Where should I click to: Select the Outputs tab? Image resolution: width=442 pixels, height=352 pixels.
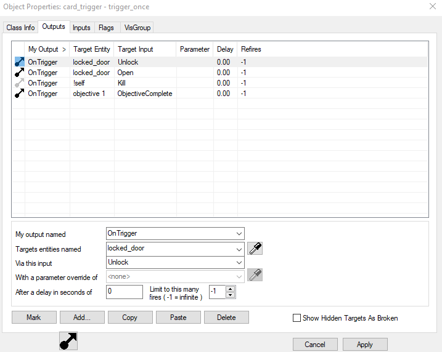[x=54, y=26]
